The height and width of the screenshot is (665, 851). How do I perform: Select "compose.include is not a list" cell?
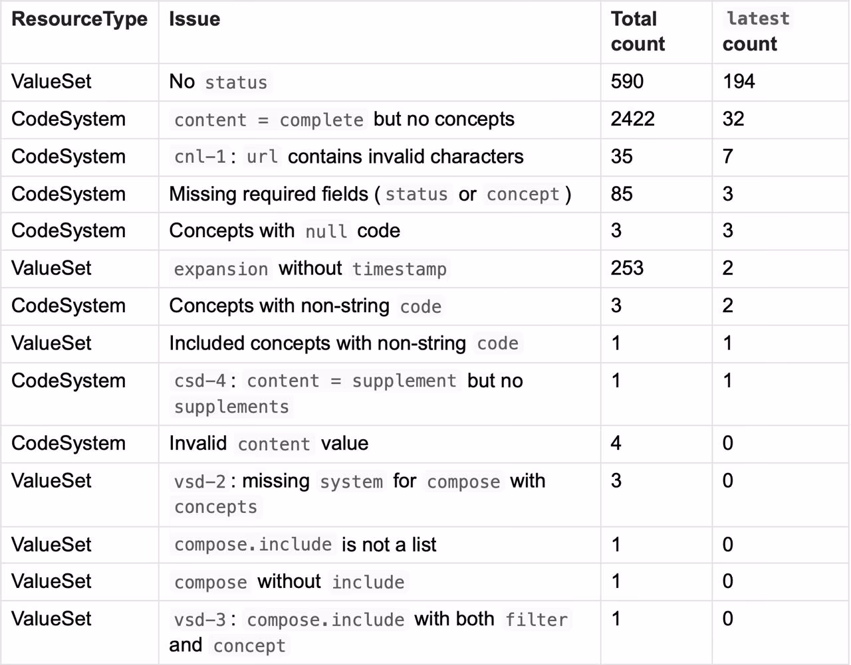(304, 545)
